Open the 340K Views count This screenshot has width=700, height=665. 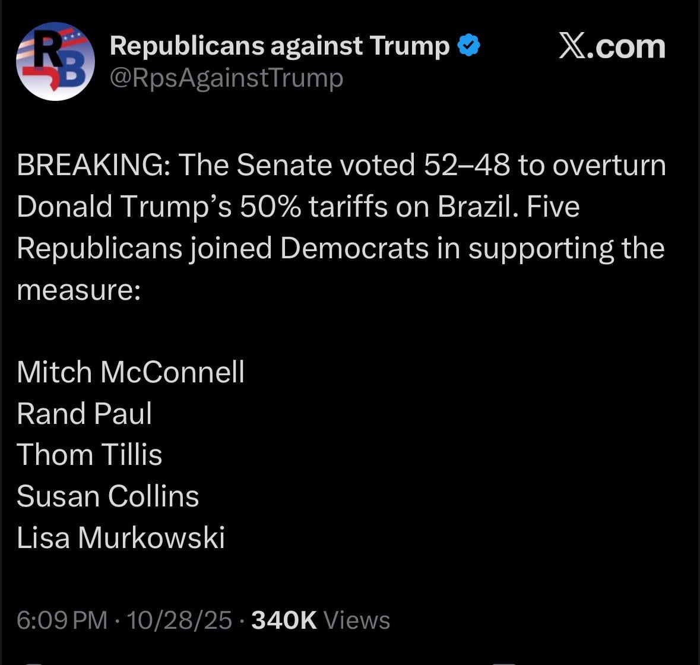(x=321, y=620)
